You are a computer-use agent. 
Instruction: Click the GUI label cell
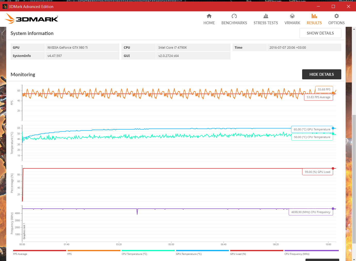(138, 56)
